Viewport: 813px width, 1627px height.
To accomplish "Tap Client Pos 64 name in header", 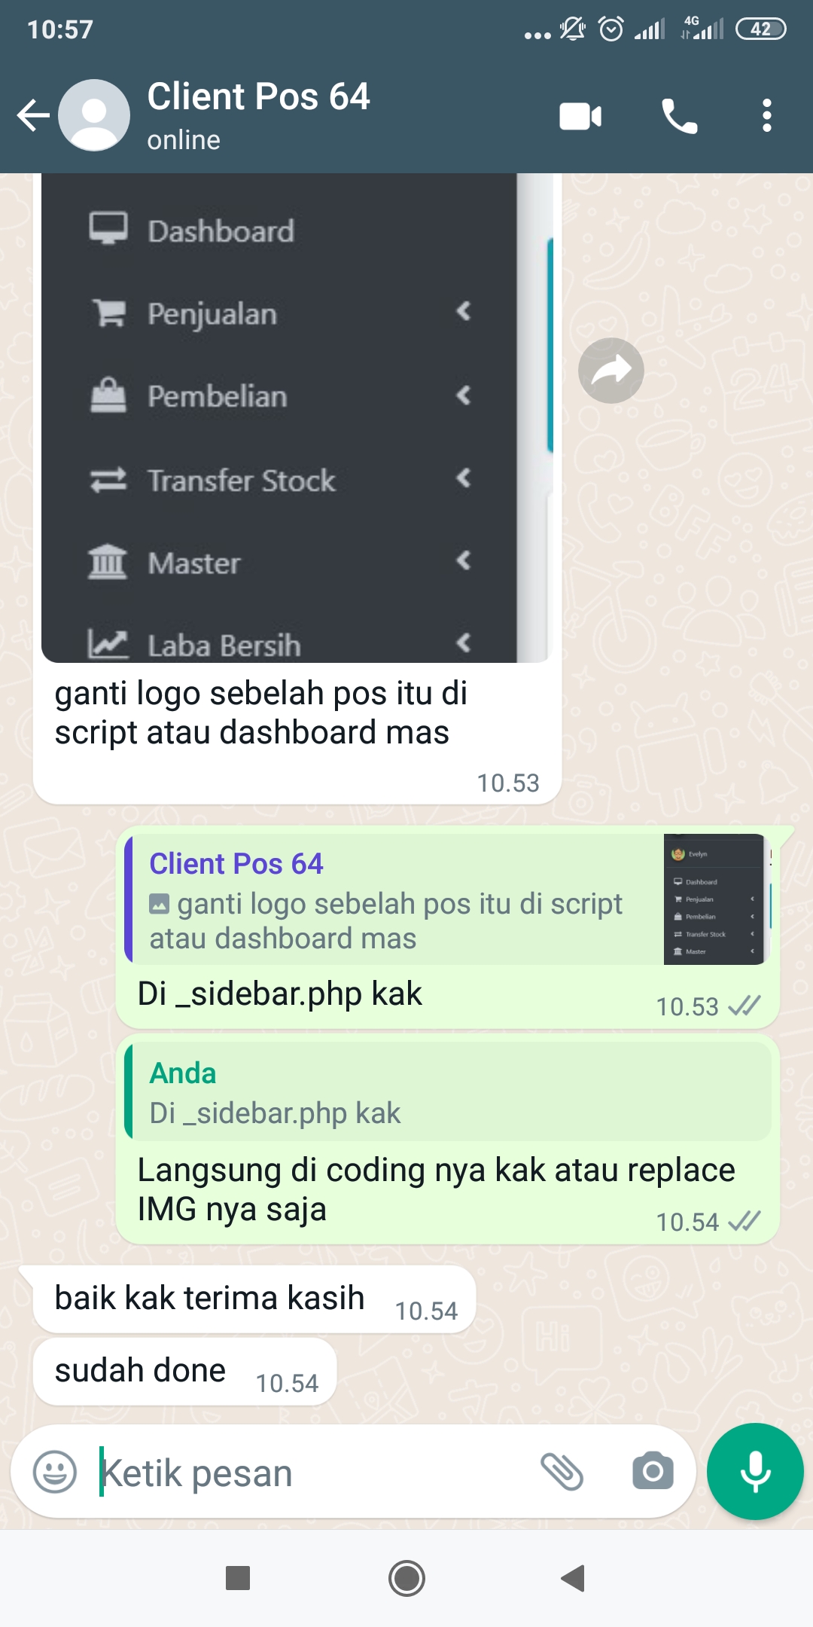I will [258, 96].
